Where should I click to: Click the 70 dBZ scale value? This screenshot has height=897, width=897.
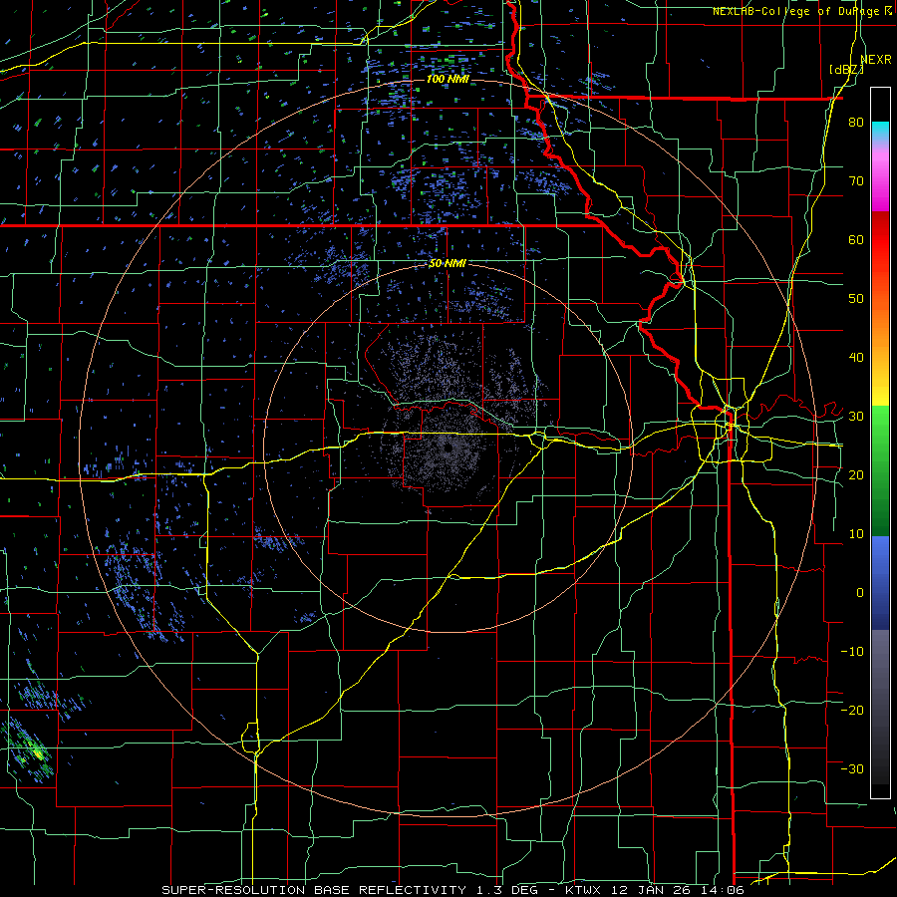(x=856, y=181)
